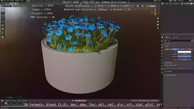Open the Output properties tab icon
This screenshot has height=109, width=194.
click(162, 48)
